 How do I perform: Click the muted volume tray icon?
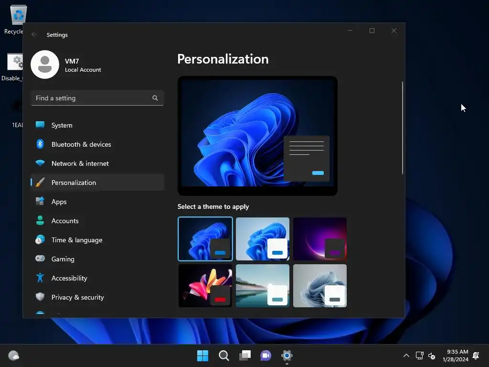point(432,356)
